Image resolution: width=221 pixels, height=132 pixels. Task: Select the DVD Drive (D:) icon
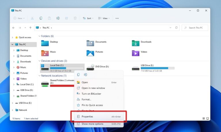[x=90, y=68]
